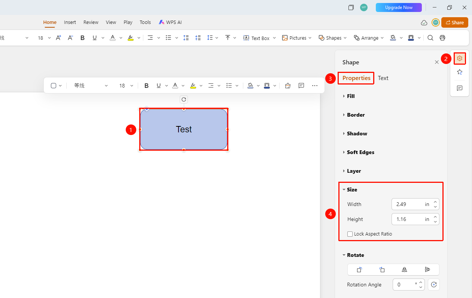Image resolution: width=472 pixels, height=298 pixels.
Task: Click the Bold icon in the ribbon
Action: click(x=83, y=38)
